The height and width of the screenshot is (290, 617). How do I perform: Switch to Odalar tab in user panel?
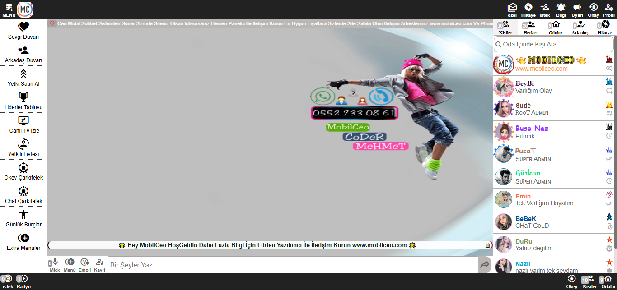pyautogui.click(x=555, y=28)
